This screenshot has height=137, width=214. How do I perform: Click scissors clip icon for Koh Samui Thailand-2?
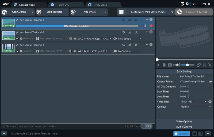(x=130, y=32)
